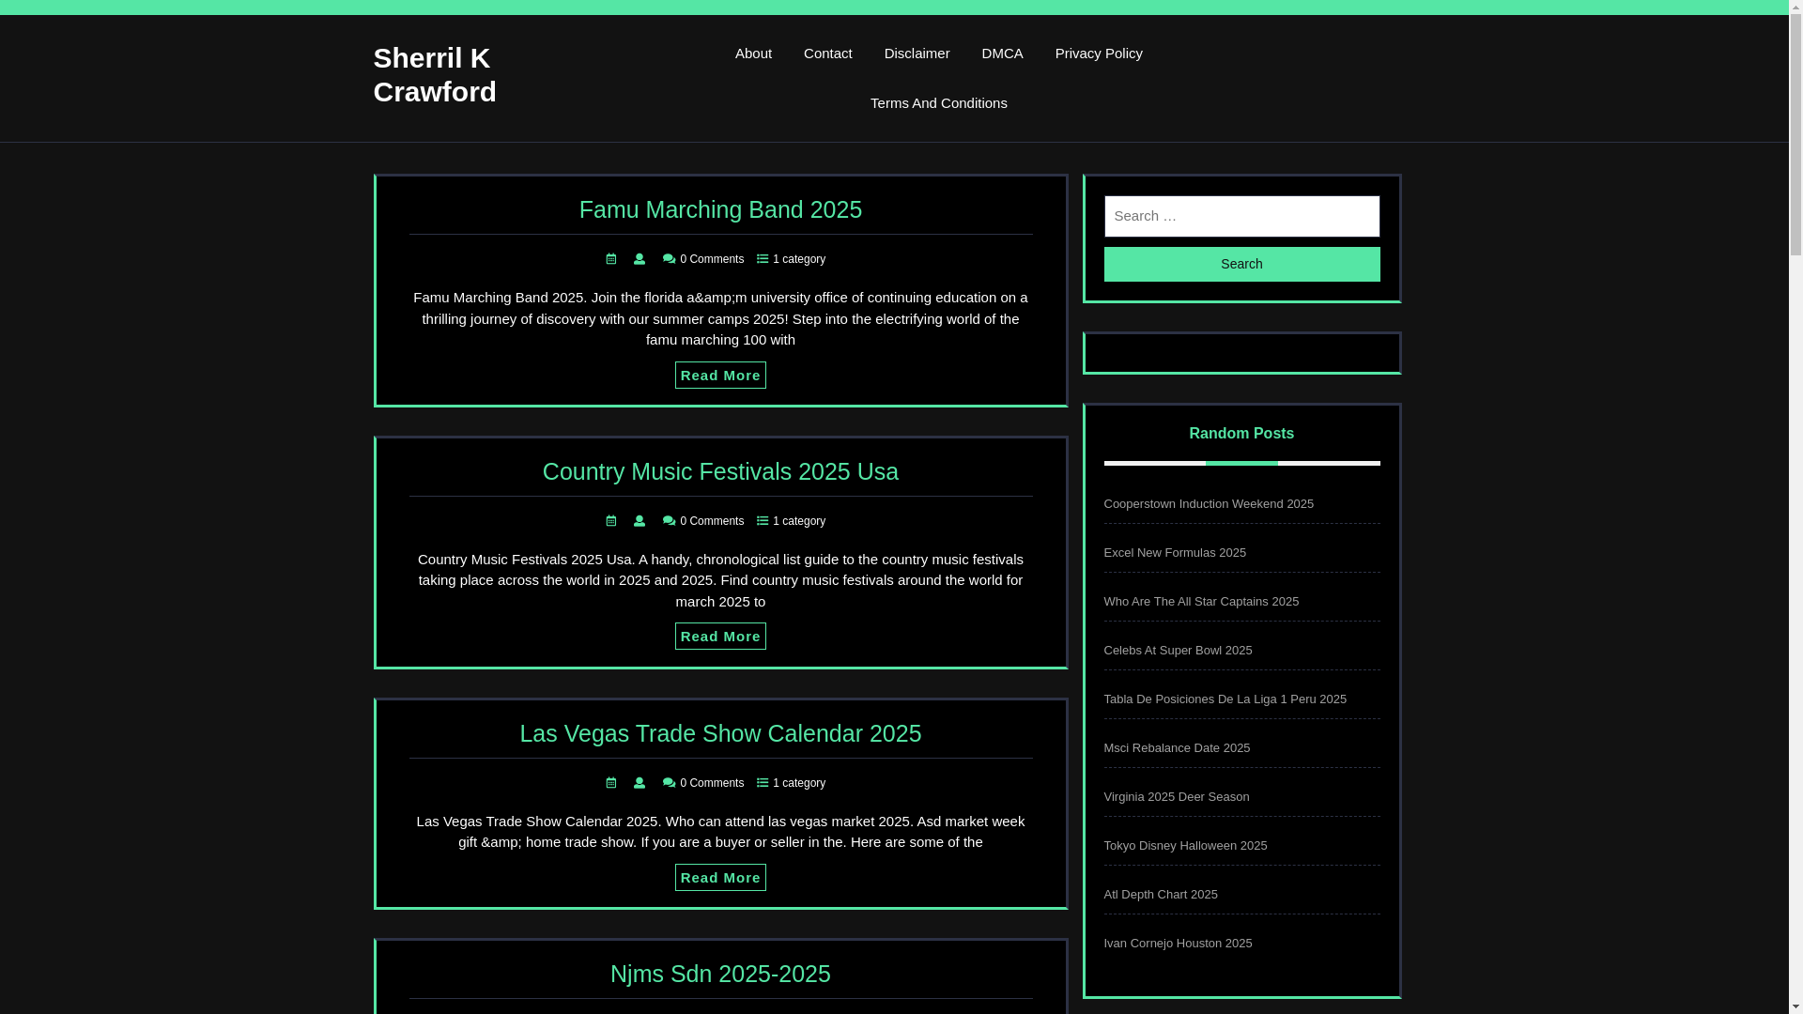Viewport: 1803px width, 1014px height.
Task: Open the DMCA page
Action: (x=1003, y=54)
